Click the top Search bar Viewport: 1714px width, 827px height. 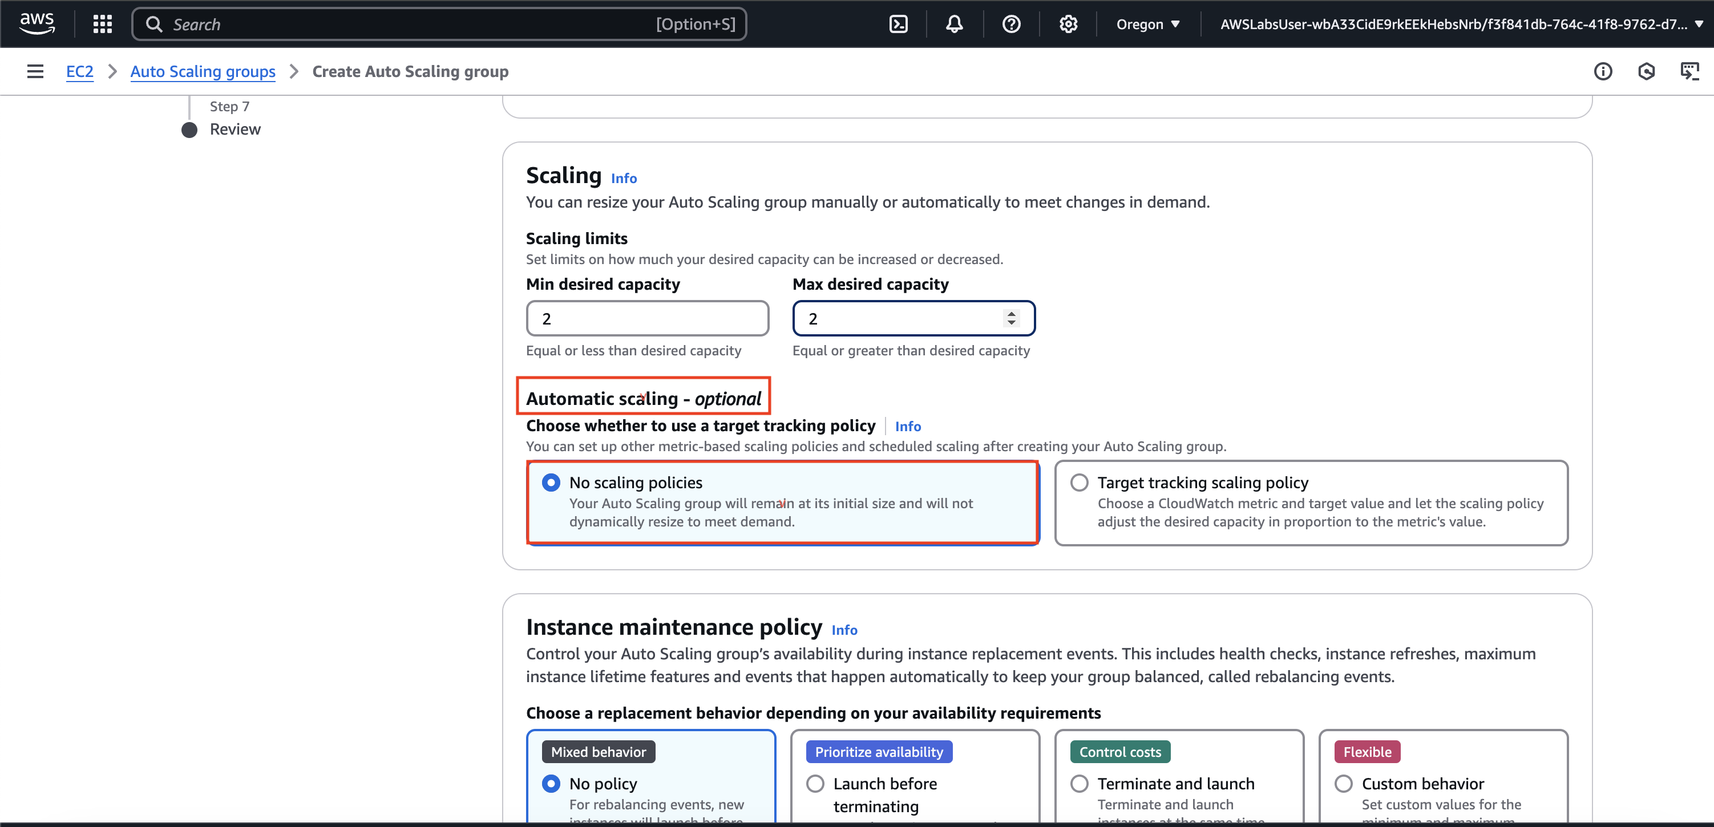(439, 24)
